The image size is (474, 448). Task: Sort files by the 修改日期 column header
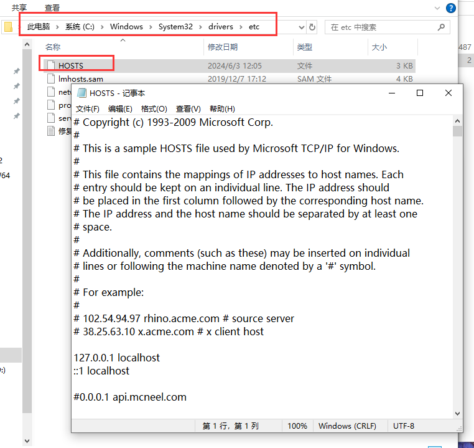pyautogui.click(x=223, y=47)
